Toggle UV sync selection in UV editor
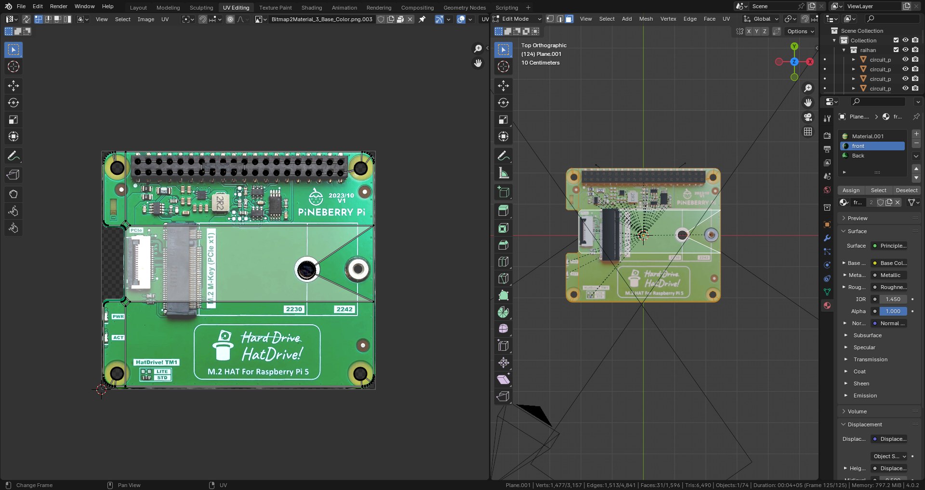Viewport: 925px width, 490px height. [26, 19]
